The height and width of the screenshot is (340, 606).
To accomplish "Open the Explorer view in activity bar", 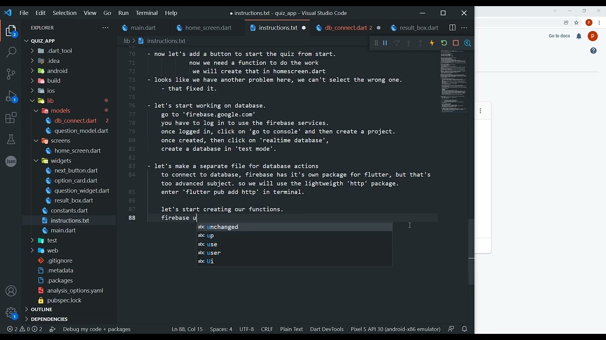I will coord(11,31).
